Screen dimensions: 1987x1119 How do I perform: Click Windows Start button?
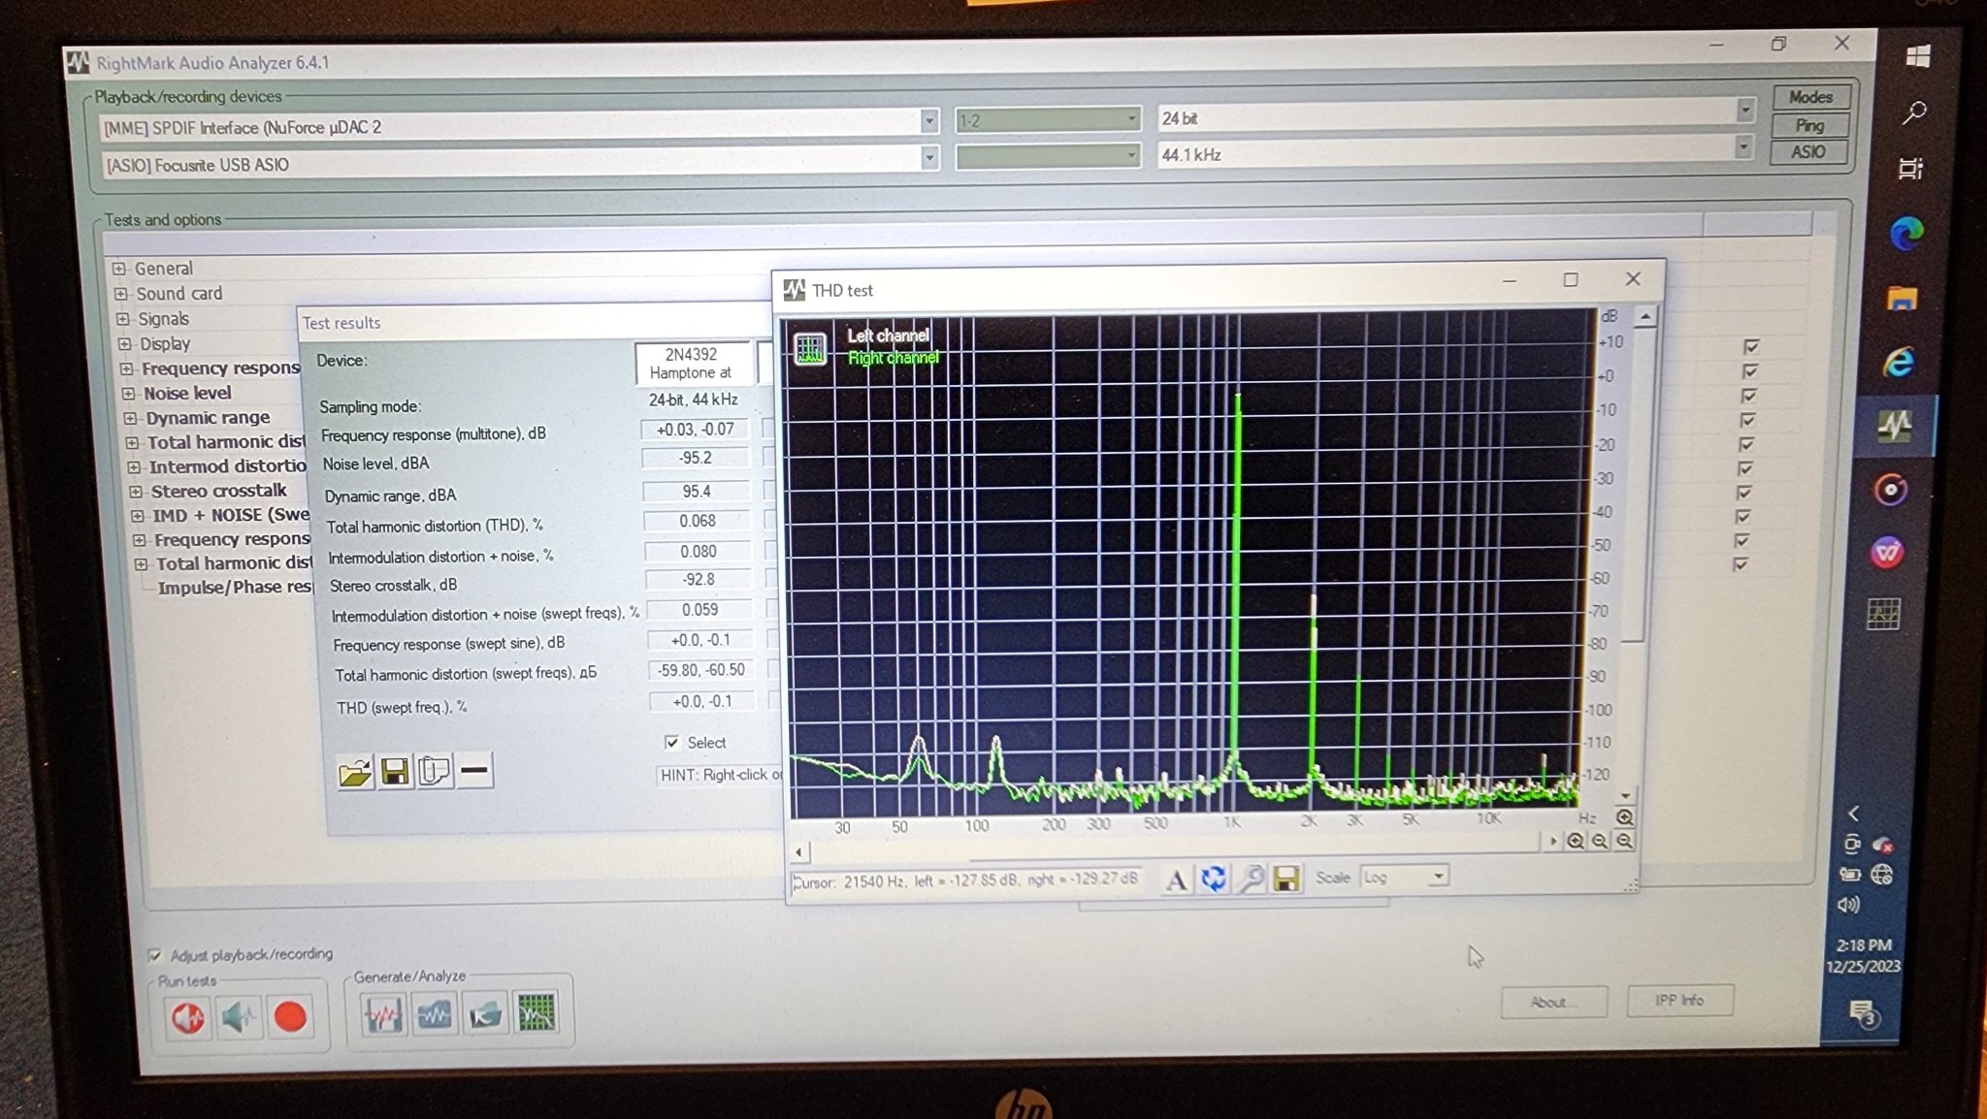tap(1918, 56)
